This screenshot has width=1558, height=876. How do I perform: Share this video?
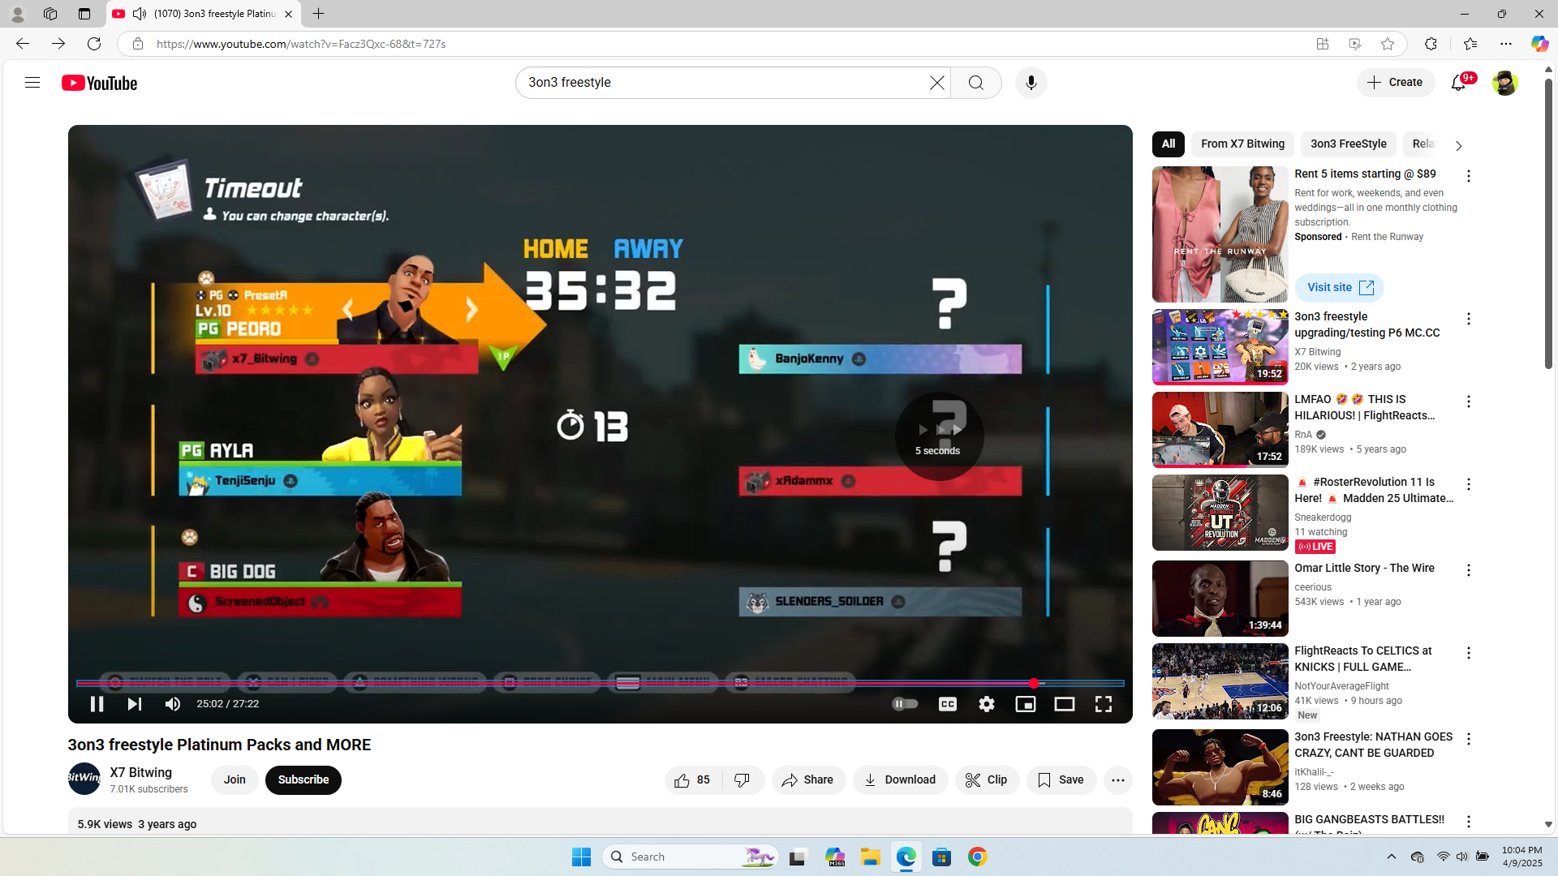(808, 780)
